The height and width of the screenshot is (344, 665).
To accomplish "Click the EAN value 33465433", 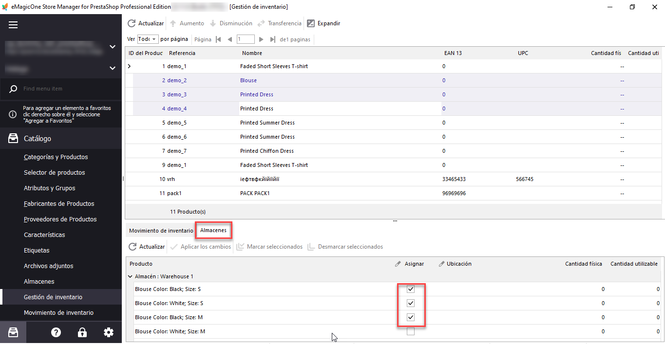I will (454, 179).
